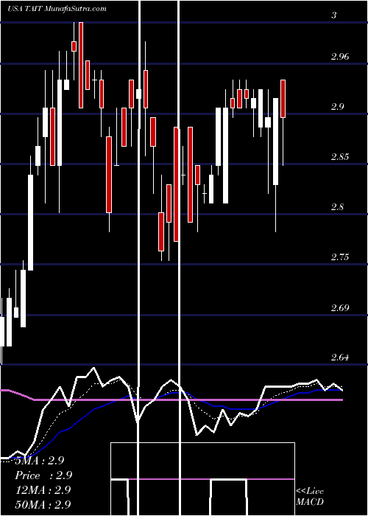Click the 2.69 price axis label
This screenshot has width=368, height=516.
pyautogui.click(x=340, y=308)
